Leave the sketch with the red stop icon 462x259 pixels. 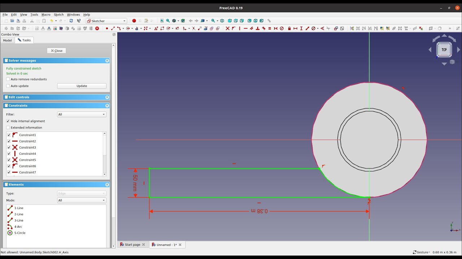click(x=97, y=28)
